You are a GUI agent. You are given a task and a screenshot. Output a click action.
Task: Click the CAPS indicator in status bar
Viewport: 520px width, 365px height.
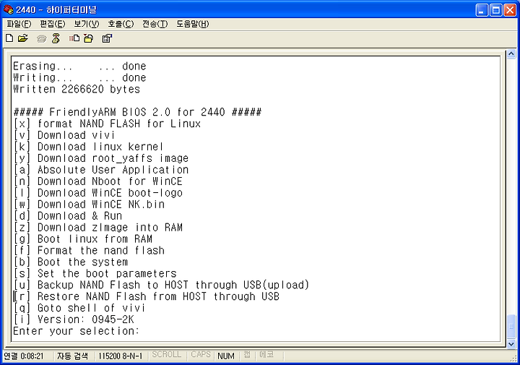201,355
